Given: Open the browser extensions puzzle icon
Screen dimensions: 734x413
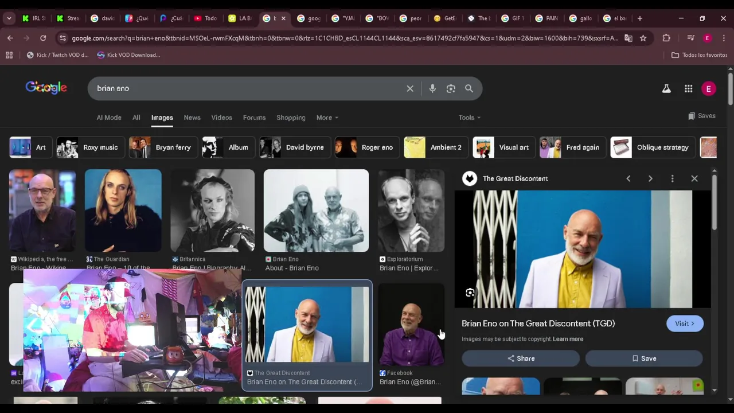Looking at the screenshot, I should (666, 38).
